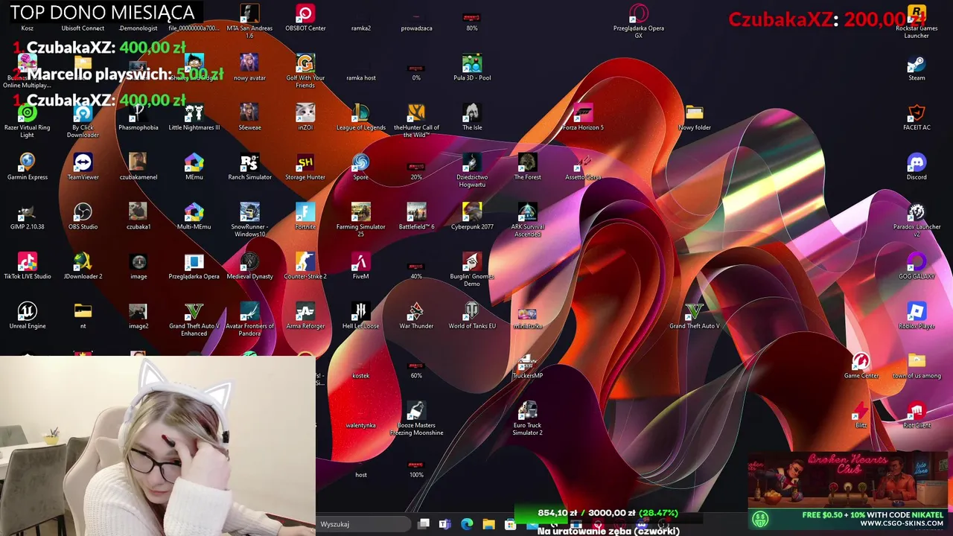Viewport: 953px width, 536px height.
Task: Open Unreal Engine shortcut
Action: (x=28, y=312)
